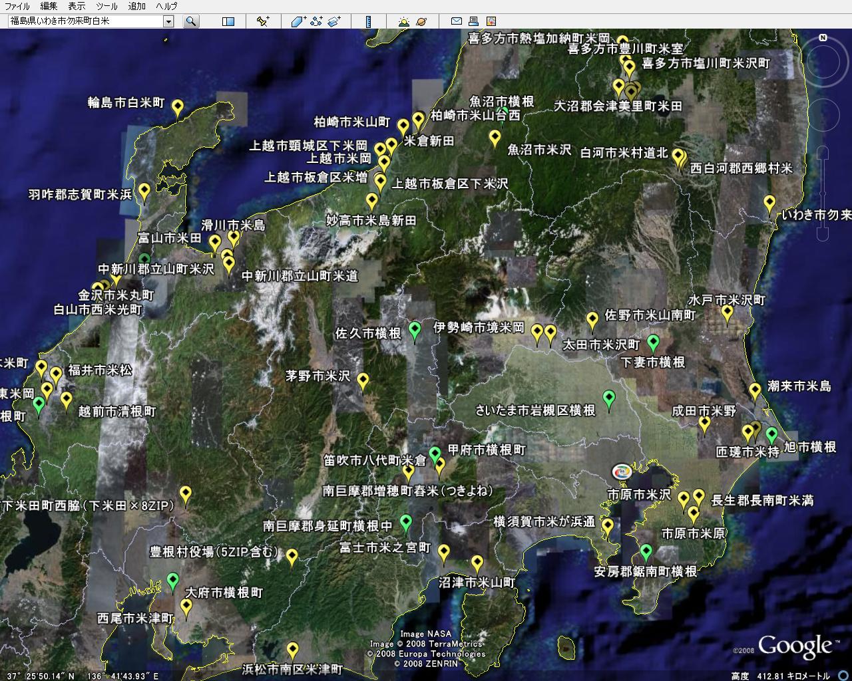The height and width of the screenshot is (681, 852).
Task: Switch between Sky and Earth view
Action: [421, 21]
